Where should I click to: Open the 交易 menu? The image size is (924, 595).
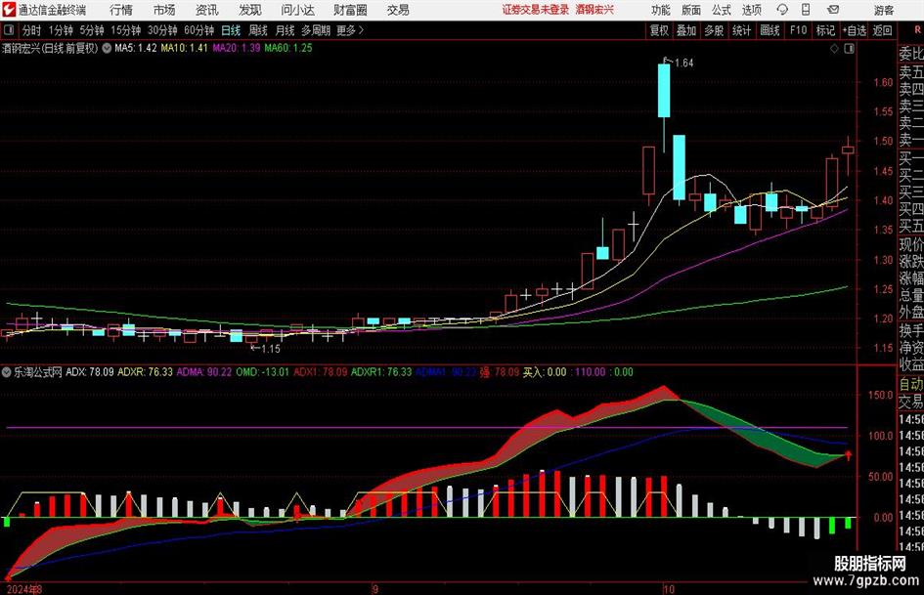pos(398,10)
